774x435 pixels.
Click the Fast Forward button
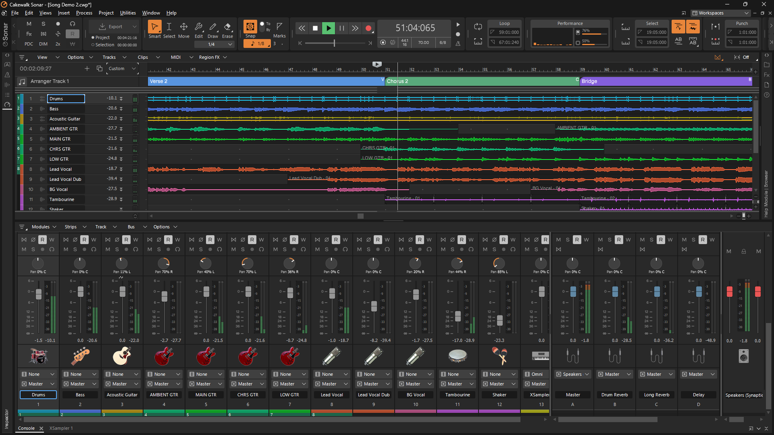pos(355,28)
